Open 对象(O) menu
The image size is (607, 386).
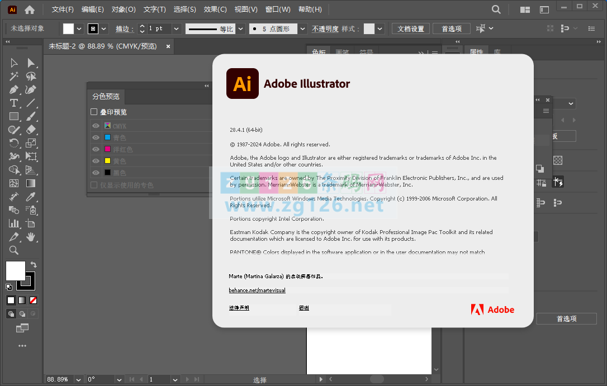(124, 9)
